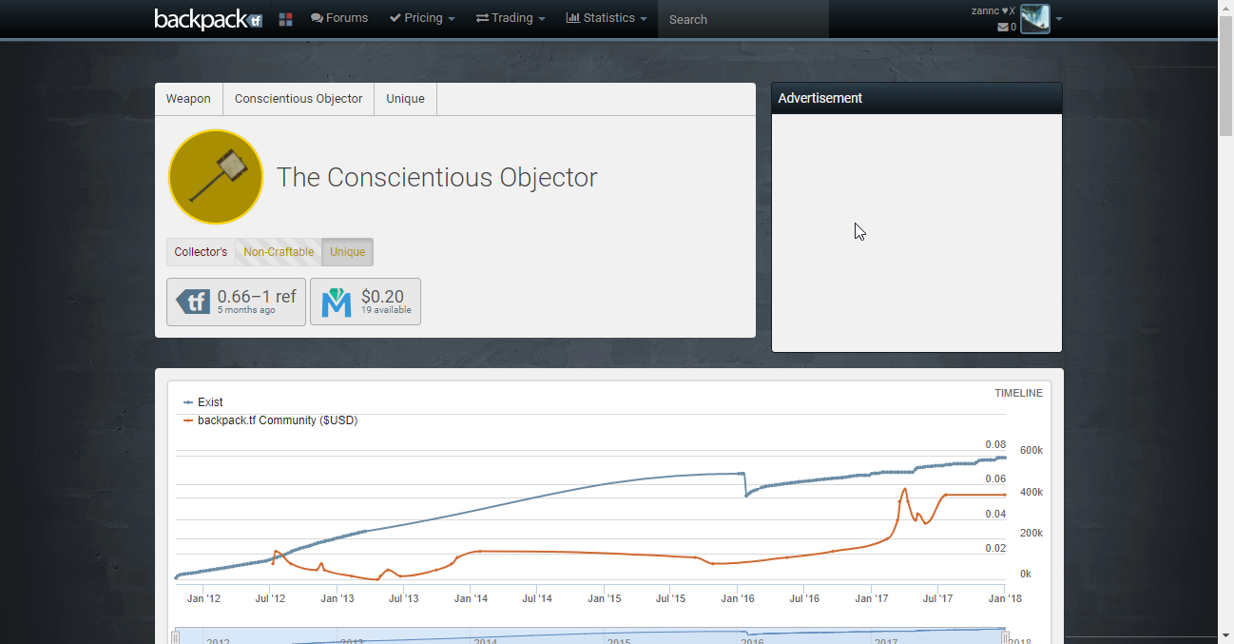This screenshot has width=1234, height=644.
Task: Toggle Exist series in chart legend
Action: click(209, 402)
